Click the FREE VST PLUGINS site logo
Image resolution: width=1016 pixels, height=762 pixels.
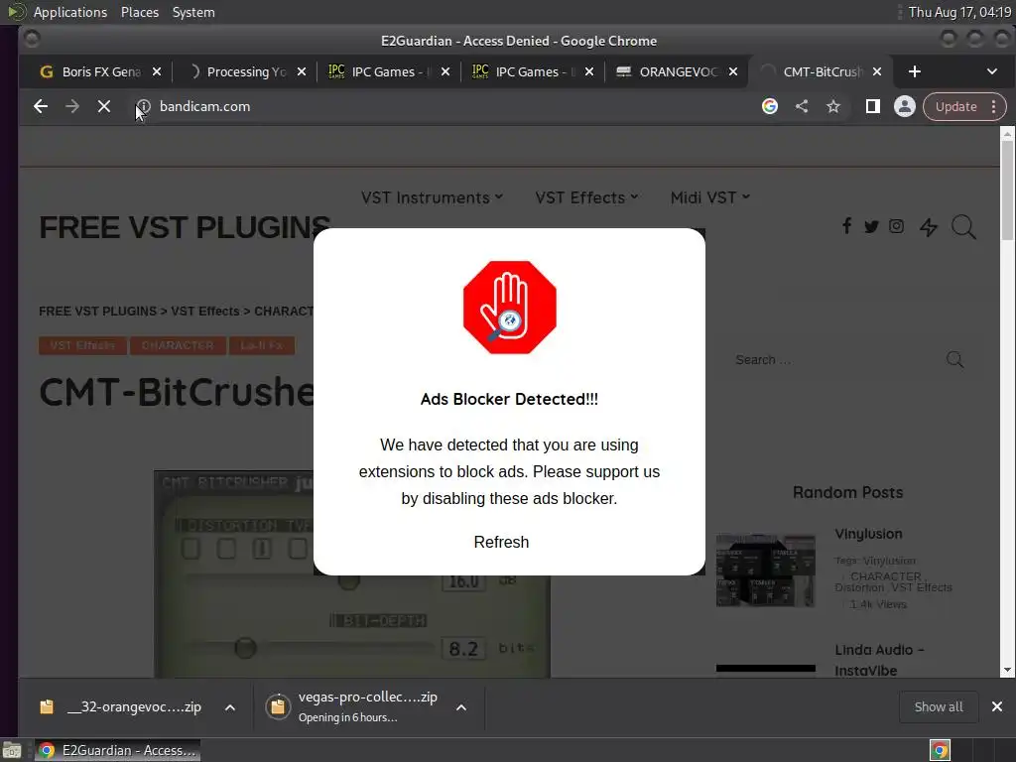click(185, 227)
